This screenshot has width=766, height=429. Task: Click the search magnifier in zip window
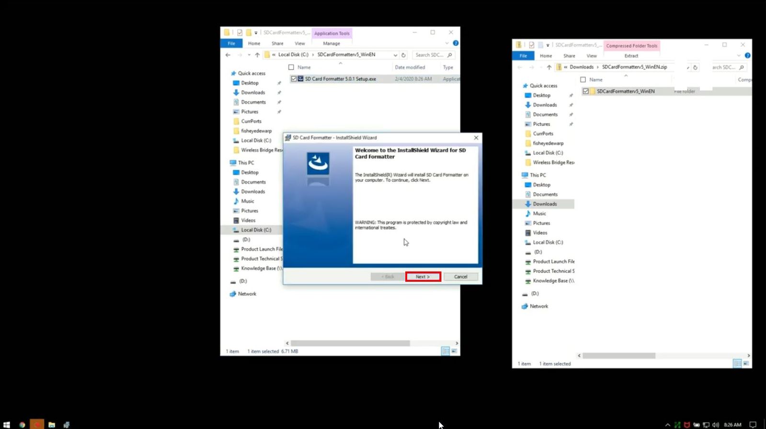click(x=742, y=68)
